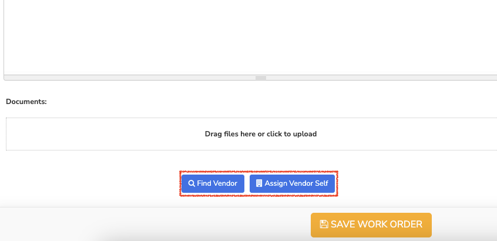The width and height of the screenshot is (497, 241).
Task: Click the 'SAVE WORK ORDER' text
Action: 377,224
